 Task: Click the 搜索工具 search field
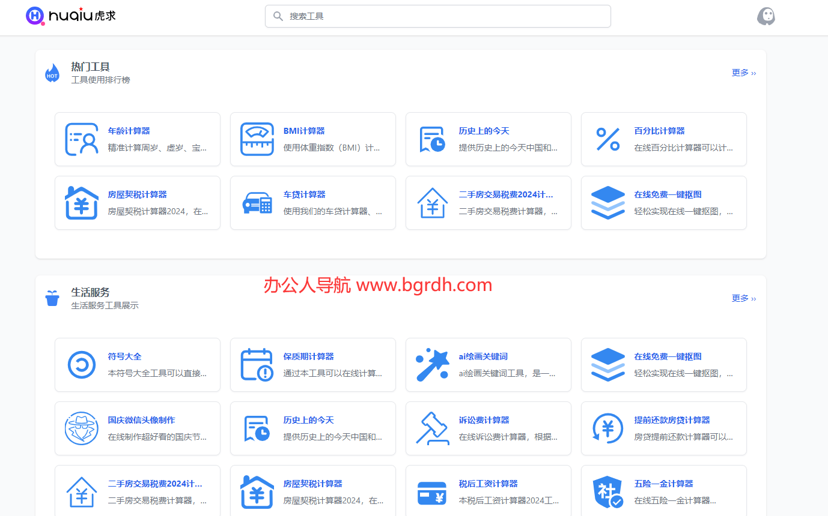pos(437,16)
